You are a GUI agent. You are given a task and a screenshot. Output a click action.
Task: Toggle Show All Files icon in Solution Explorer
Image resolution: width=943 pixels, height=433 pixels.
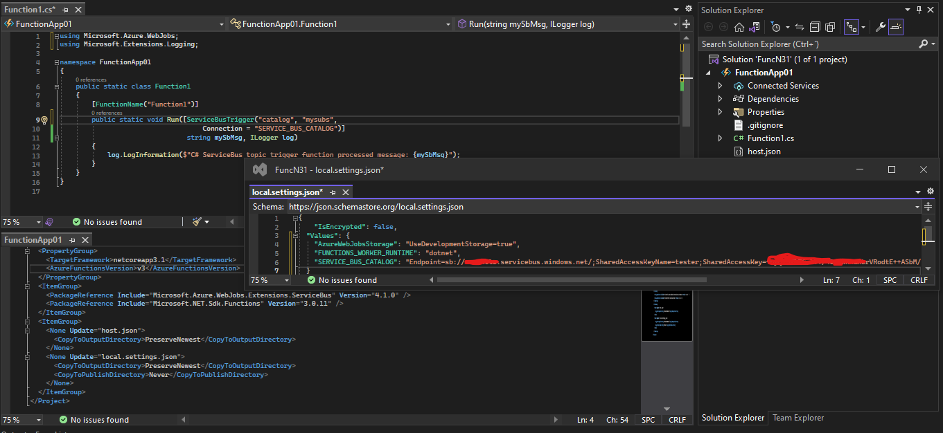pos(829,28)
